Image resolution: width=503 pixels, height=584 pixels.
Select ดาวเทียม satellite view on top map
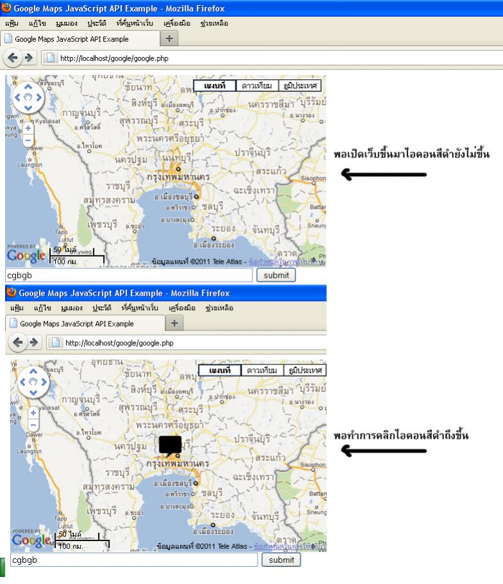(257, 86)
